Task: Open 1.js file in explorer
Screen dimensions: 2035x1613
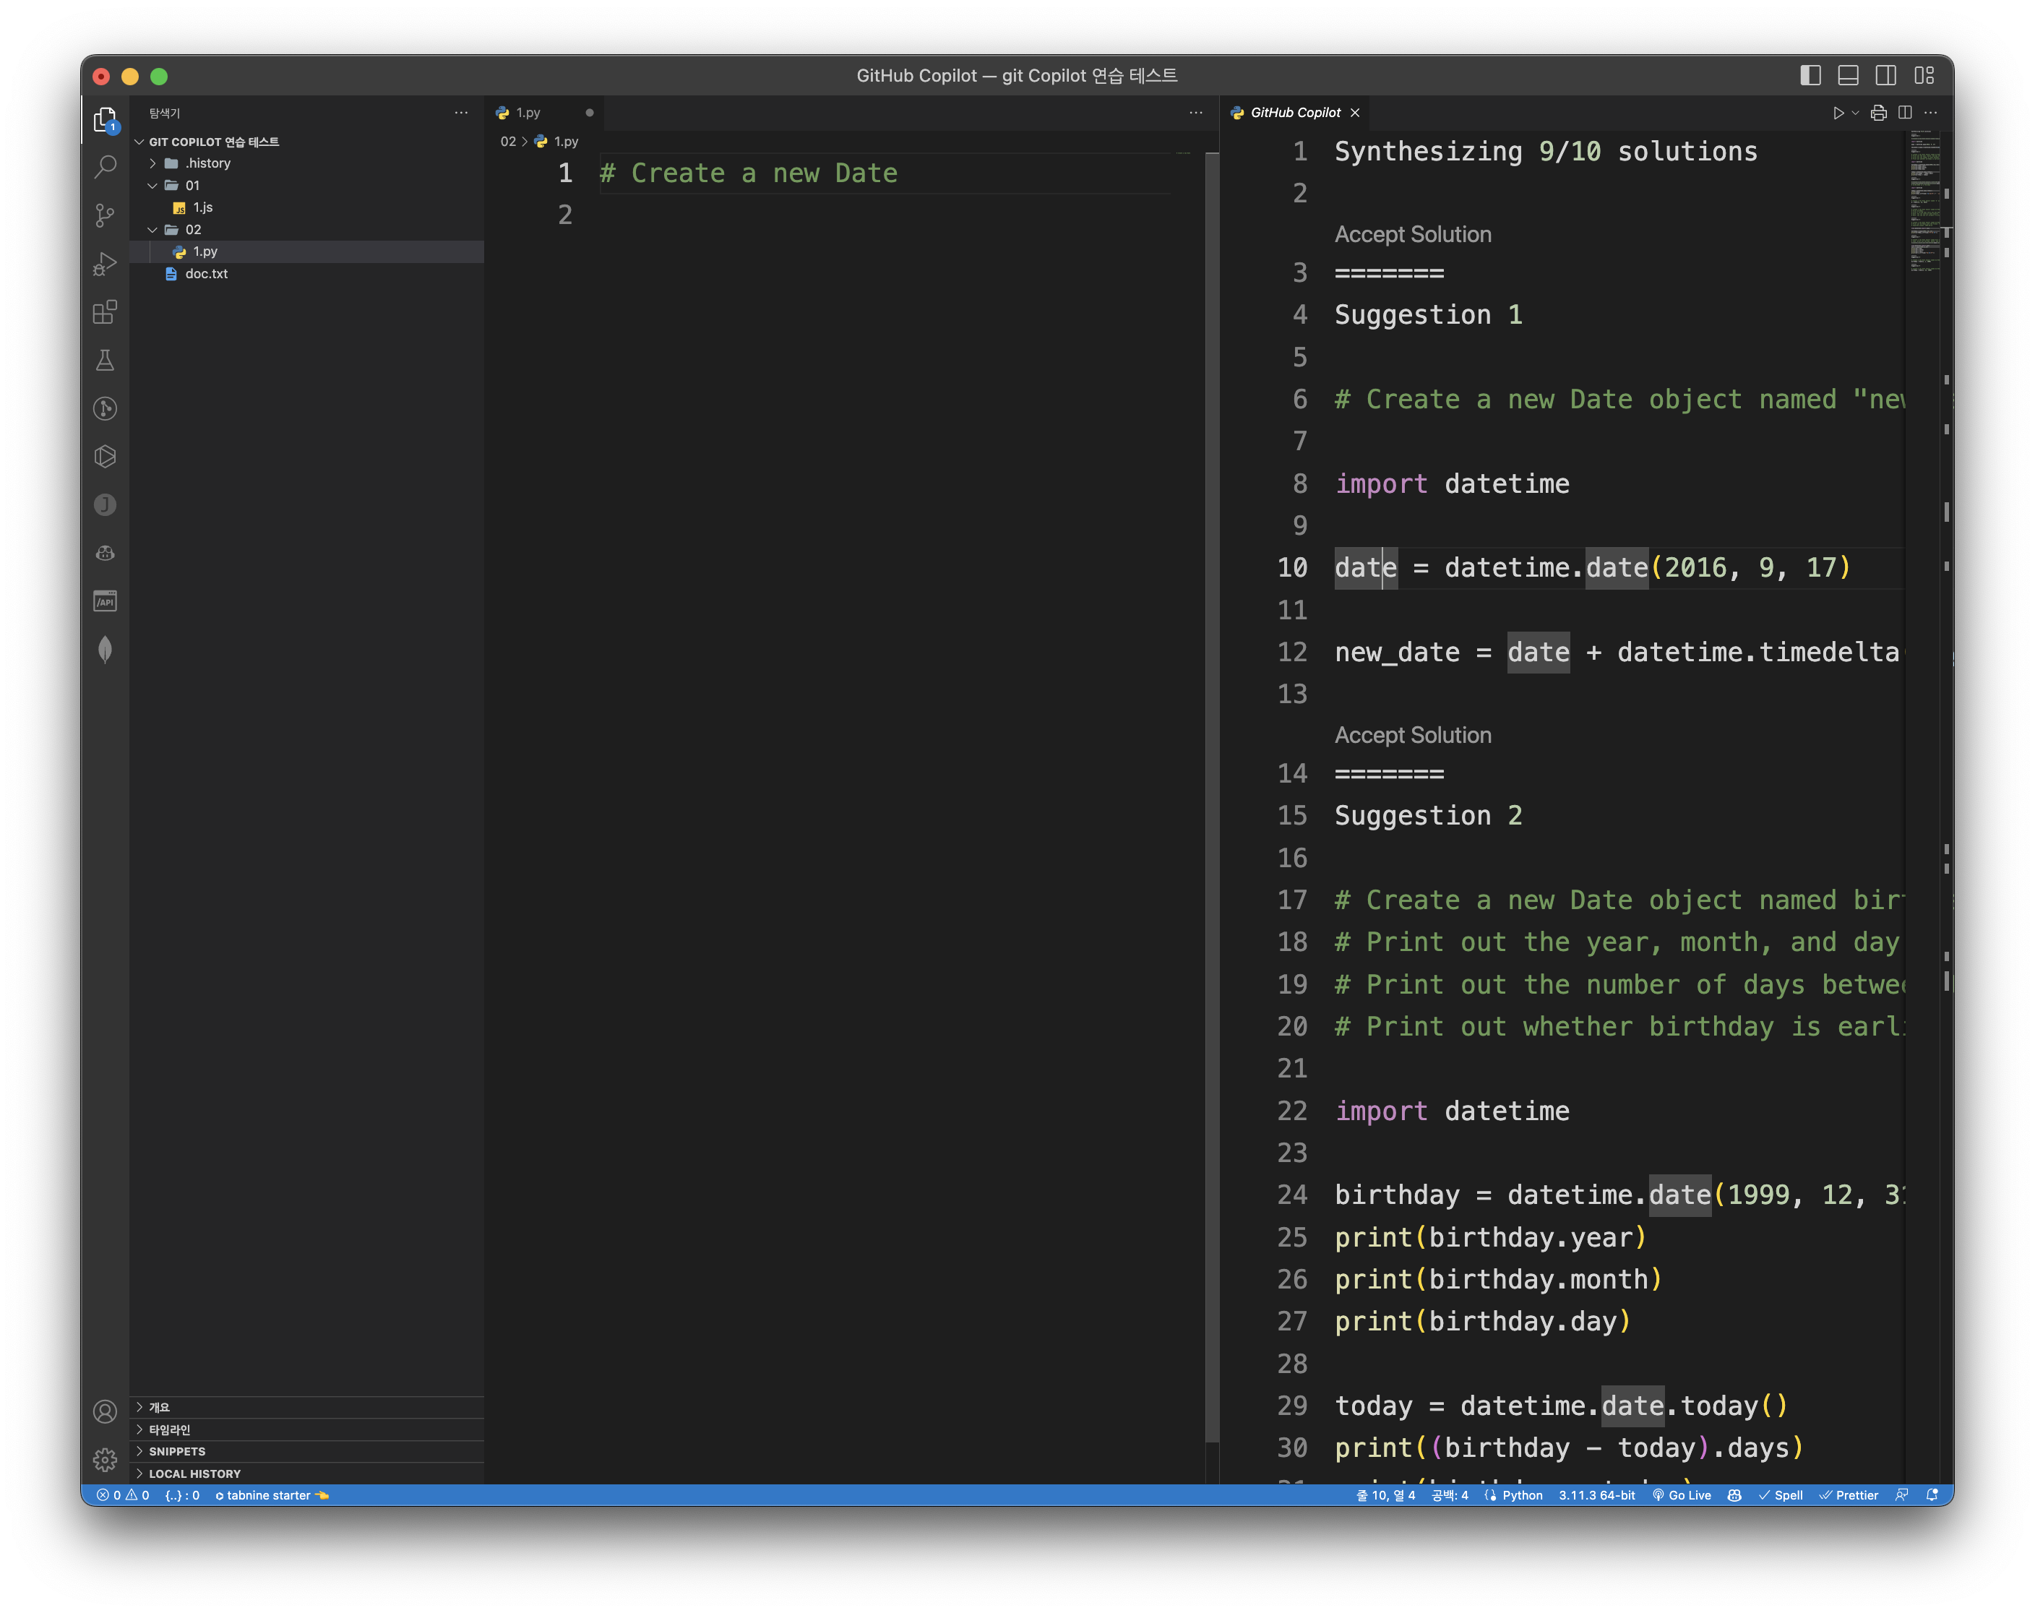Action: coord(306,207)
